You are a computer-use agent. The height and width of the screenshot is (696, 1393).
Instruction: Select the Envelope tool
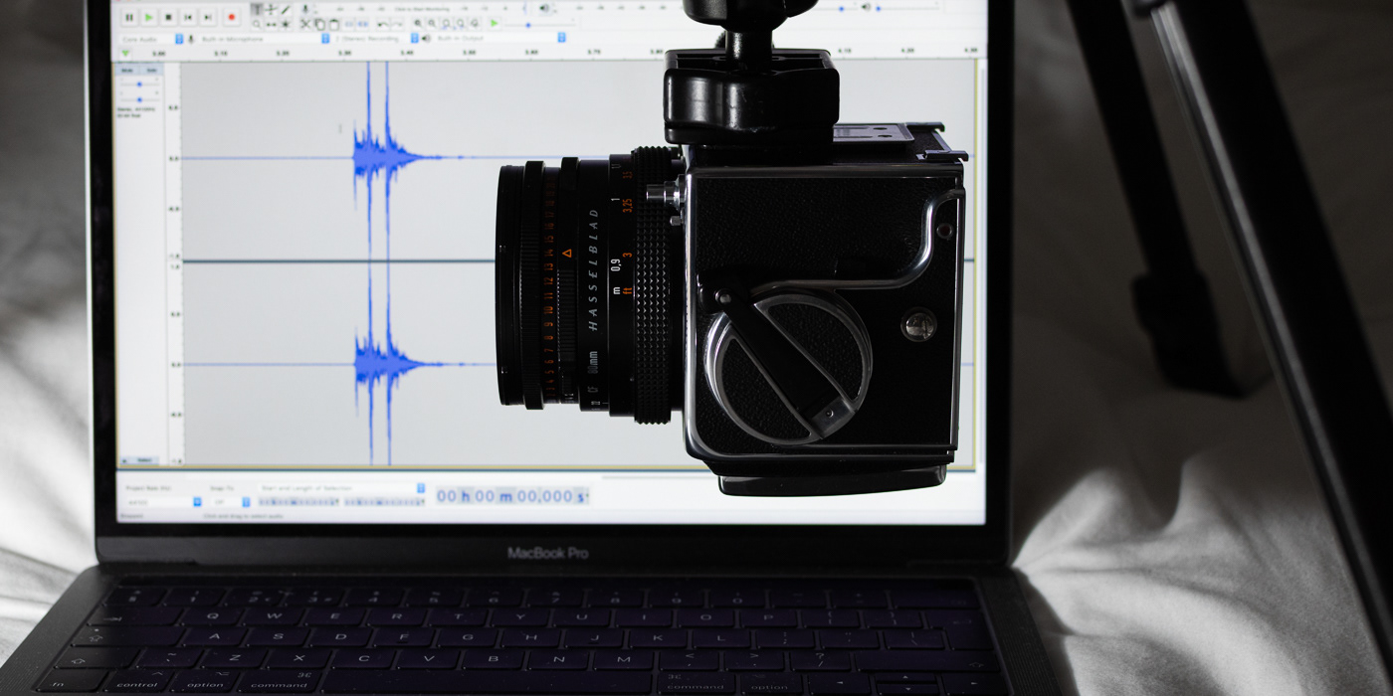(271, 10)
